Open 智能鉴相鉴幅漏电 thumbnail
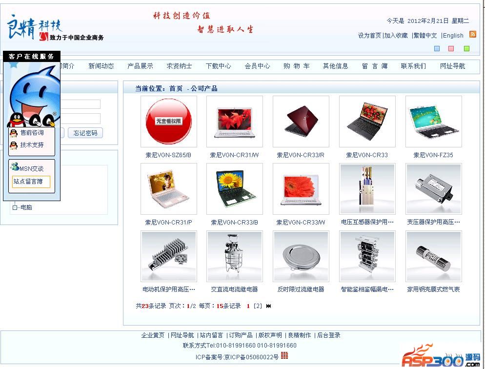The width and height of the screenshot is (485, 369). [367, 256]
